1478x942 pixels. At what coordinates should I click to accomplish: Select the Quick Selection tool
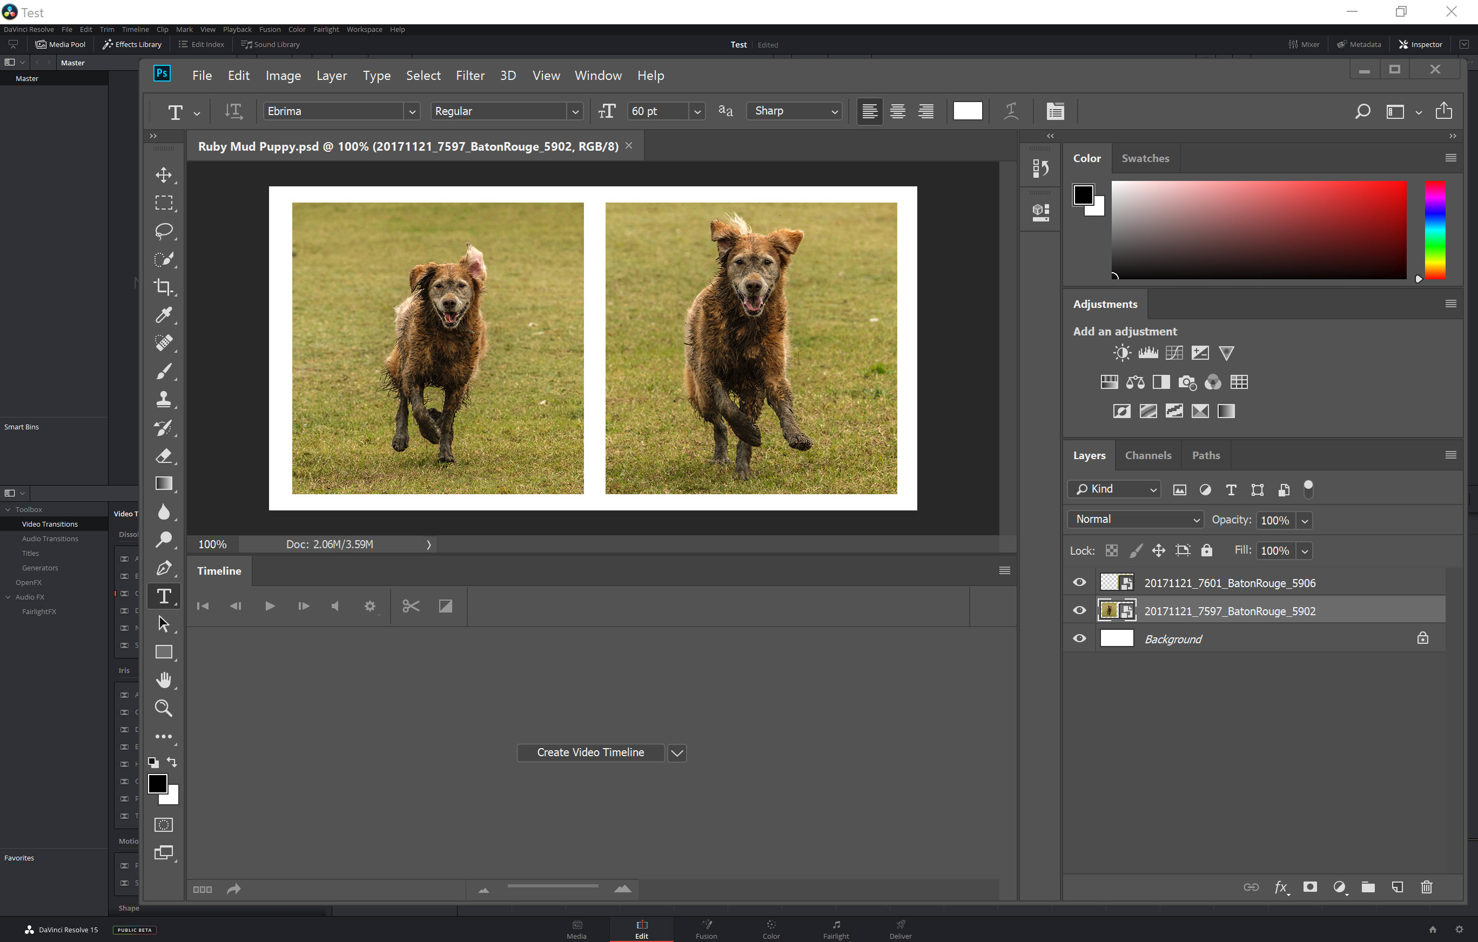point(163,259)
